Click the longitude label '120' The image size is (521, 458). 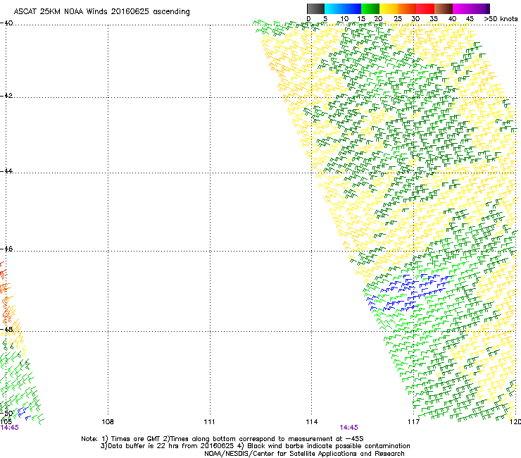point(515,422)
